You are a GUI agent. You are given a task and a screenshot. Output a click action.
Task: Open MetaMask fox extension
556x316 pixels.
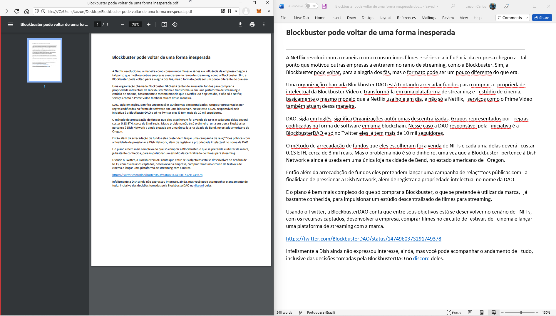click(x=259, y=11)
